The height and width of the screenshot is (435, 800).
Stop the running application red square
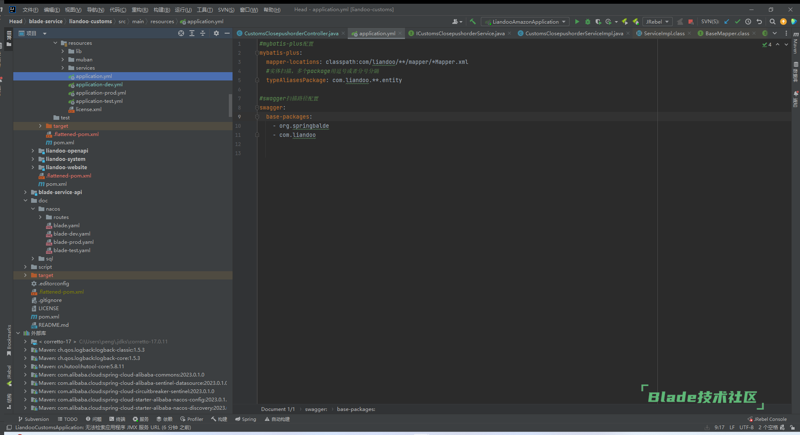pyautogui.click(x=691, y=22)
